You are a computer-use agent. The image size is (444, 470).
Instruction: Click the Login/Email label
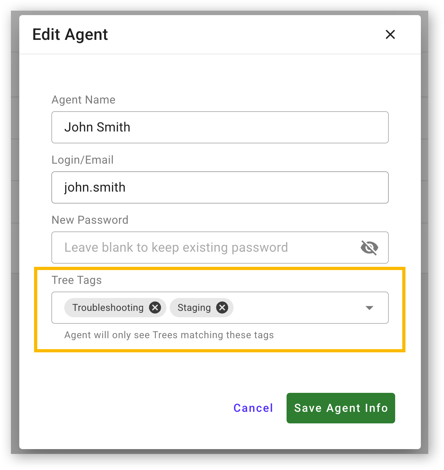coord(83,160)
